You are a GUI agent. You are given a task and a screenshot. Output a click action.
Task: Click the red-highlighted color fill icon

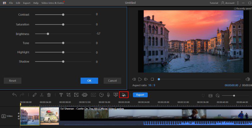tap(124, 95)
